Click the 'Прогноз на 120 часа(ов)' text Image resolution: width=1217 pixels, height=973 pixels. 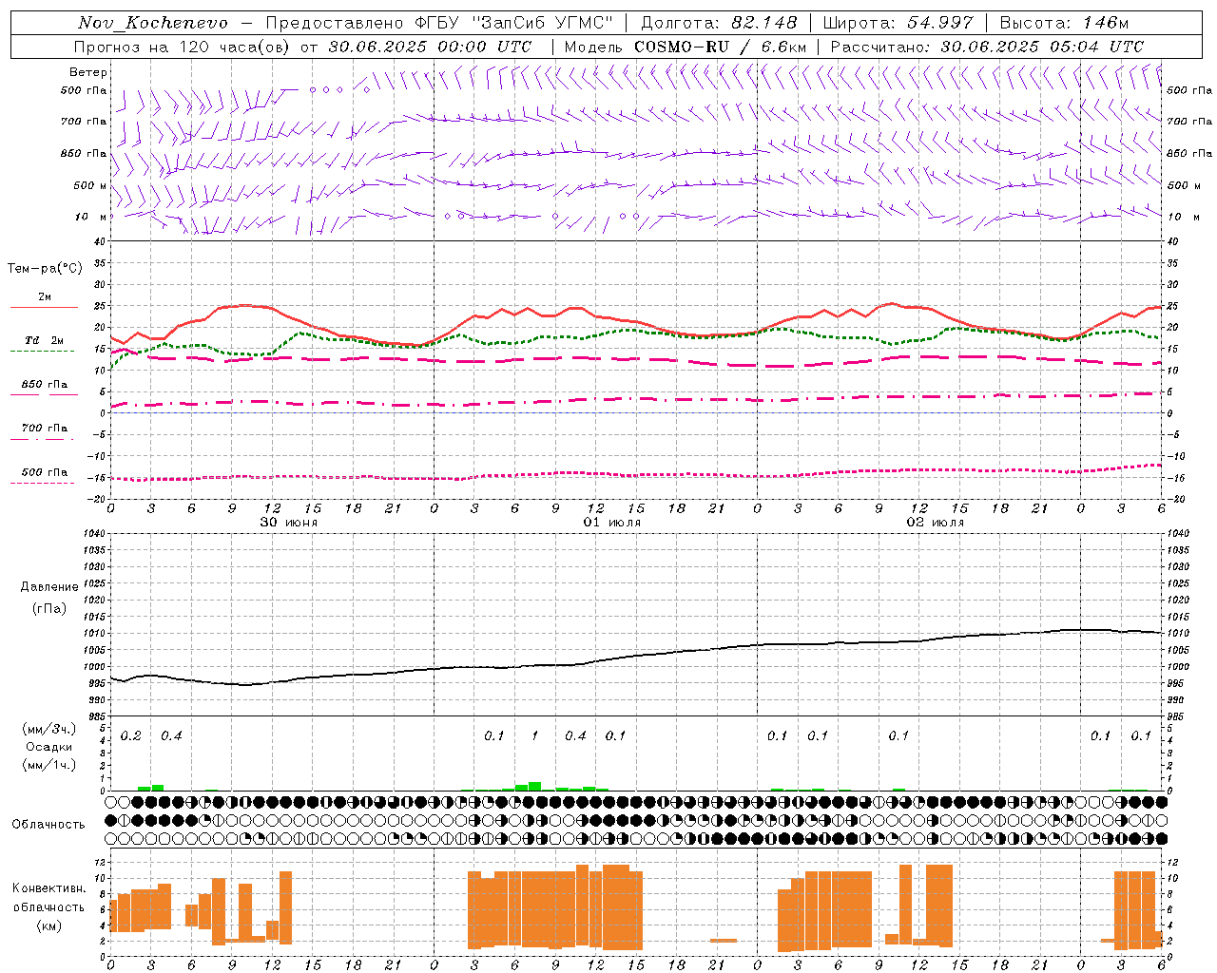[x=184, y=47]
